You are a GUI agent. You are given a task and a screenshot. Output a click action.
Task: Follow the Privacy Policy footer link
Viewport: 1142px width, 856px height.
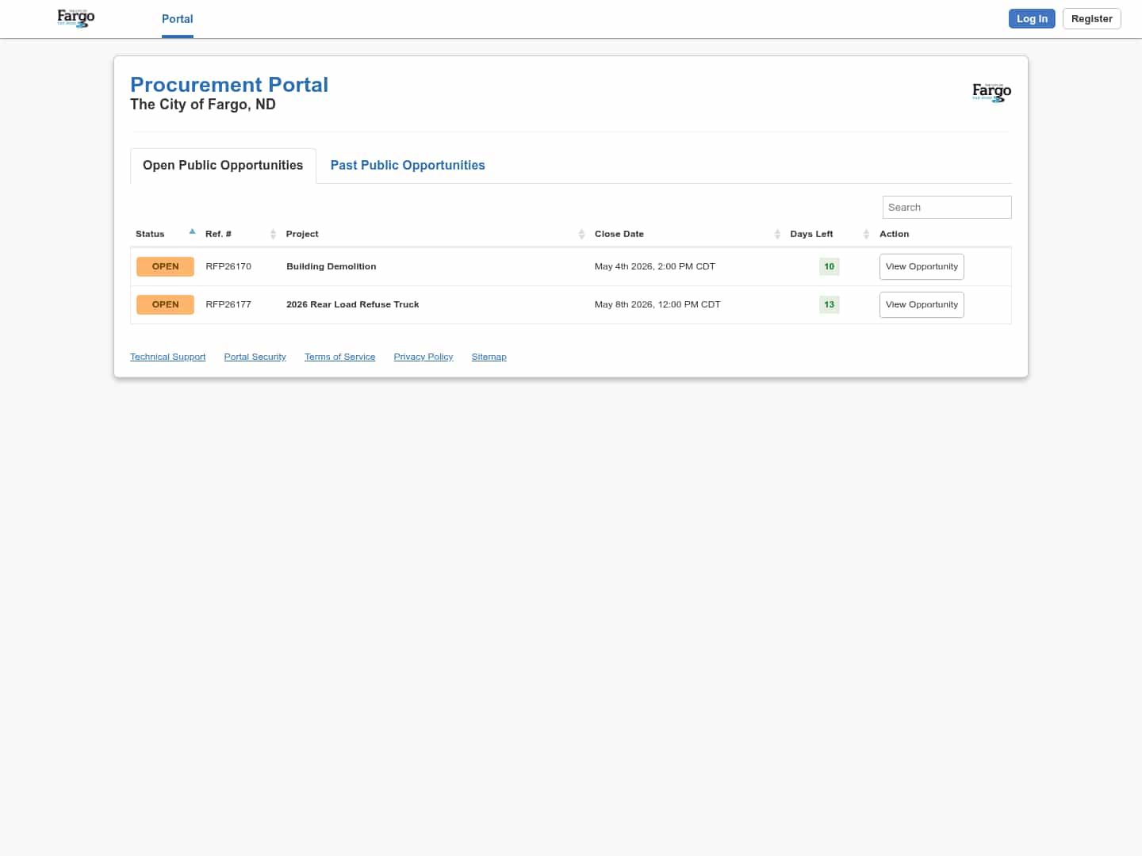(423, 357)
